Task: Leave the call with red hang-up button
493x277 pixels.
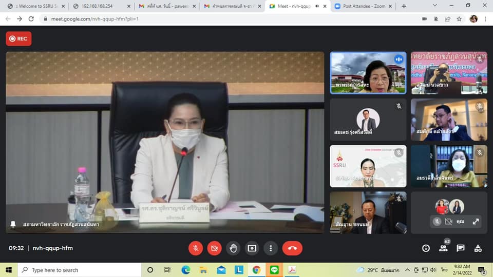Action: 292,248
